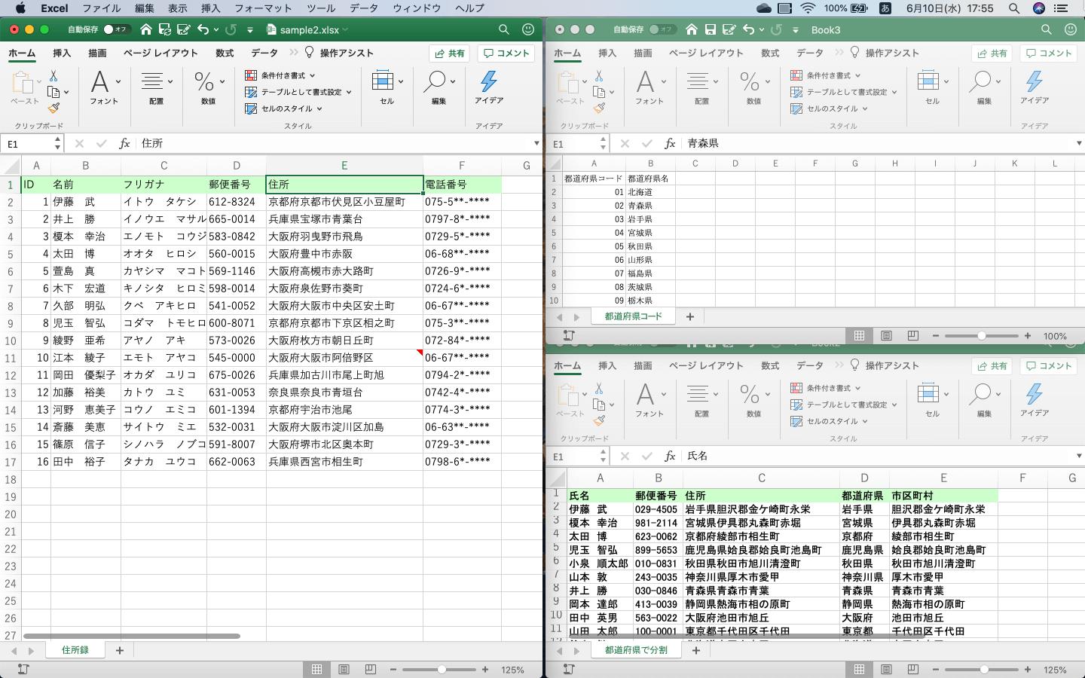Screen dimensions: 1085x678
Task: Click the Home icon in sample2.xlsx title bar
Action: [x=146, y=29]
